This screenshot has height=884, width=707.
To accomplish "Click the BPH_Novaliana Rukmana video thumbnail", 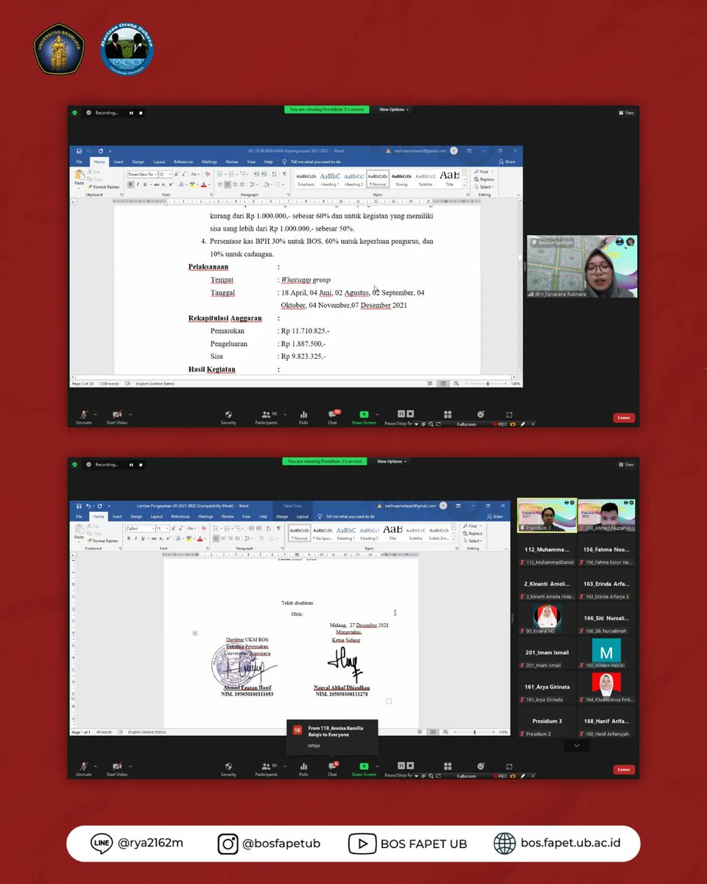I will coord(582,267).
